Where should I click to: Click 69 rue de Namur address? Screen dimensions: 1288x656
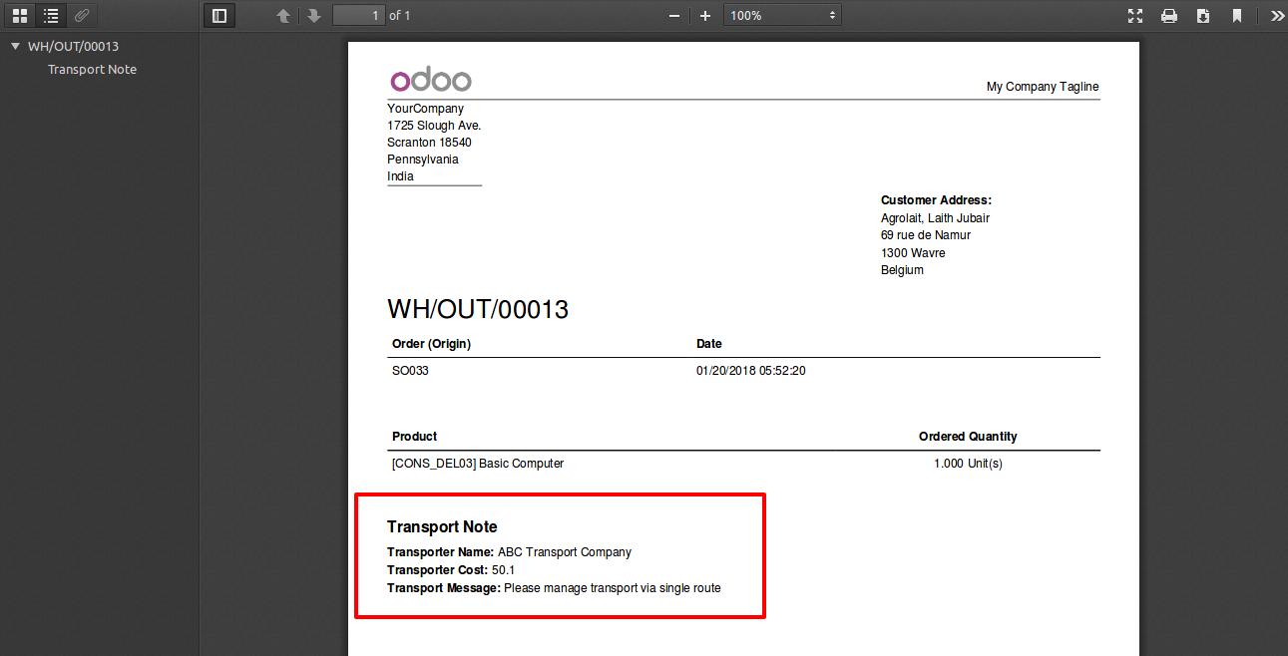click(926, 235)
